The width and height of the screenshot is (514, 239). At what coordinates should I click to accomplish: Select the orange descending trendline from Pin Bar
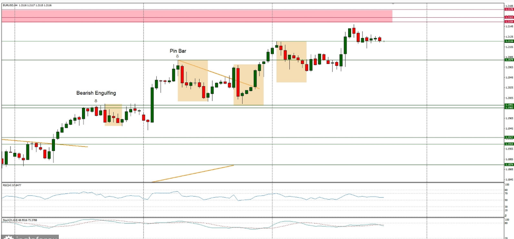[217, 74]
